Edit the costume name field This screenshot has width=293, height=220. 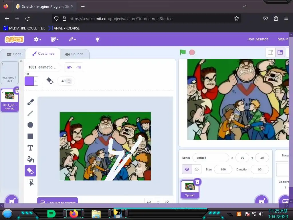[43, 67]
